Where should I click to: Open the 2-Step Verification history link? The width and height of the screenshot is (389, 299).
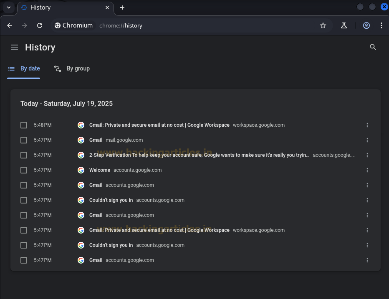tap(199, 155)
